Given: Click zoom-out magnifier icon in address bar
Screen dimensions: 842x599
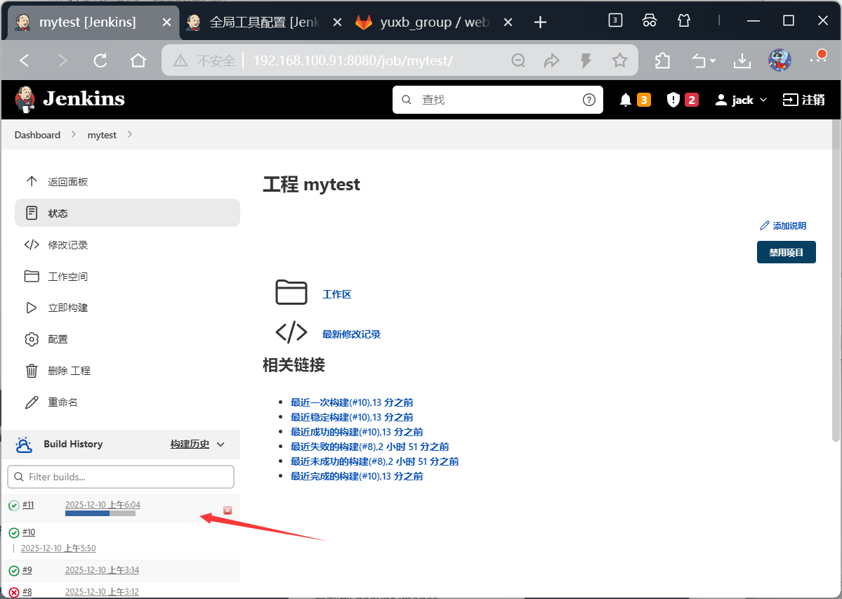Looking at the screenshot, I should click(x=518, y=60).
